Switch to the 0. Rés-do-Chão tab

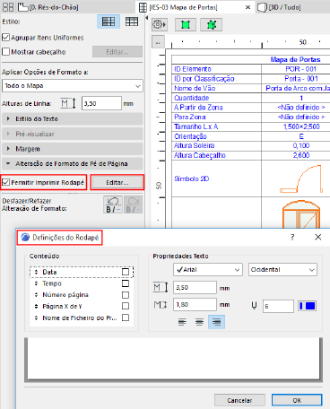[49, 7]
